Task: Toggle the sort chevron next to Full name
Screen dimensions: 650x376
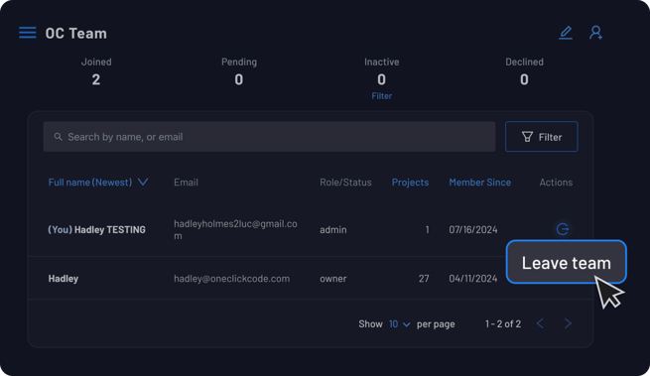Action: [x=143, y=182]
